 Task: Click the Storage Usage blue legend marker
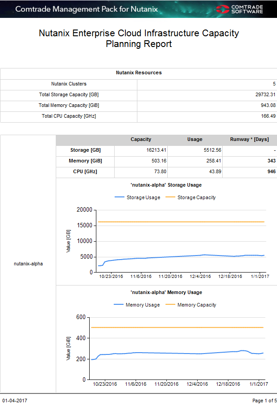click(120, 197)
